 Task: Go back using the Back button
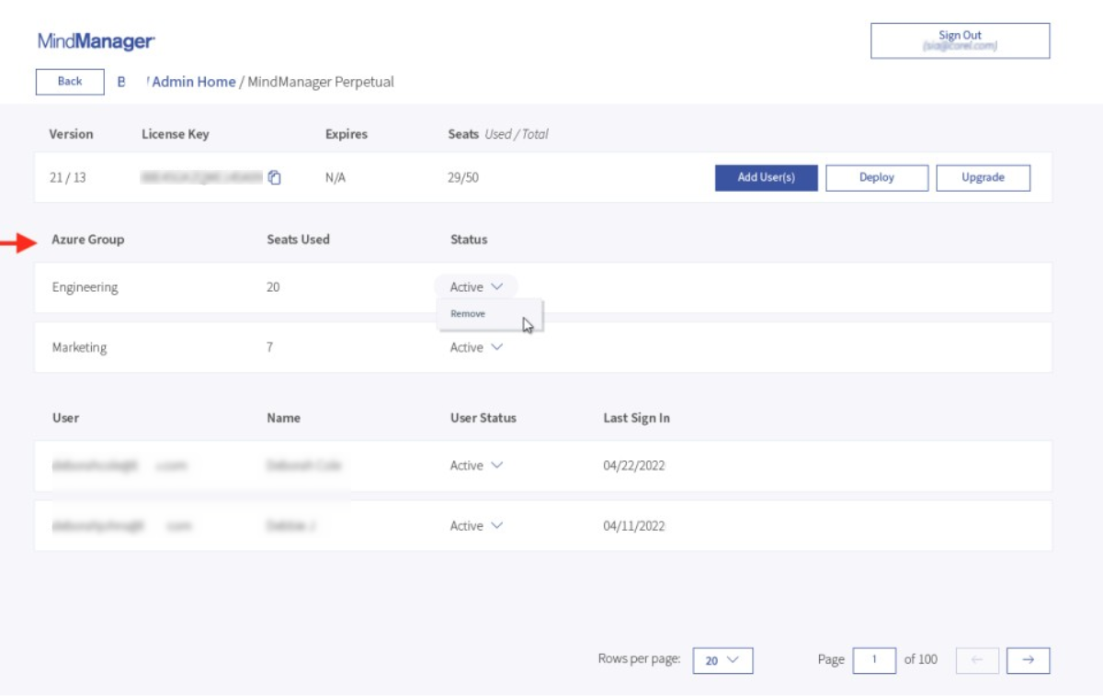point(70,82)
